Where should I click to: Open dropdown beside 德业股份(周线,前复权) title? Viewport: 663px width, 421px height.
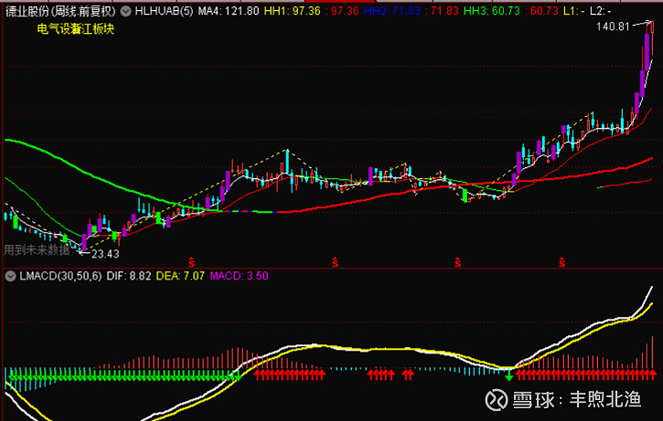pos(125,11)
